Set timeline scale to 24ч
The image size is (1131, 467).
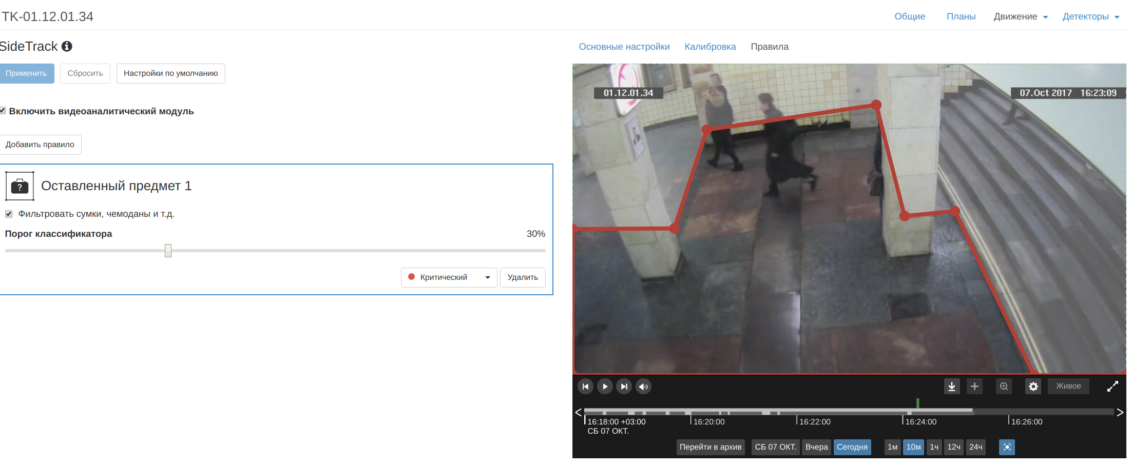point(976,447)
